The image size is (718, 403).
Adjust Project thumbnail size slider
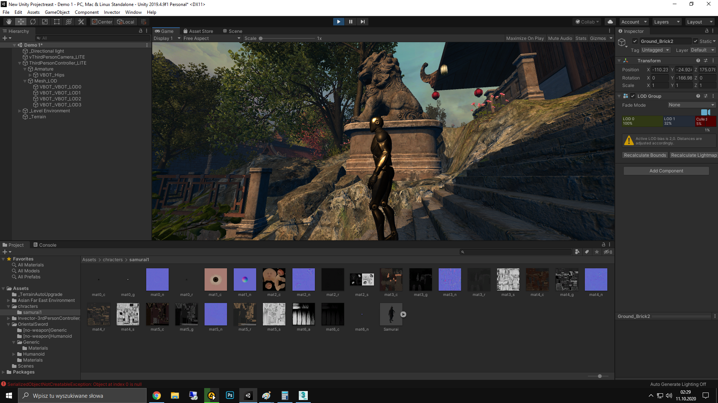tap(598, 376)
